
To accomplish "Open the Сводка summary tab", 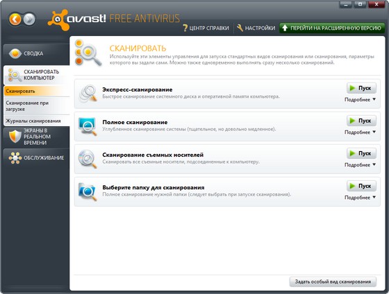I will 36,53.
